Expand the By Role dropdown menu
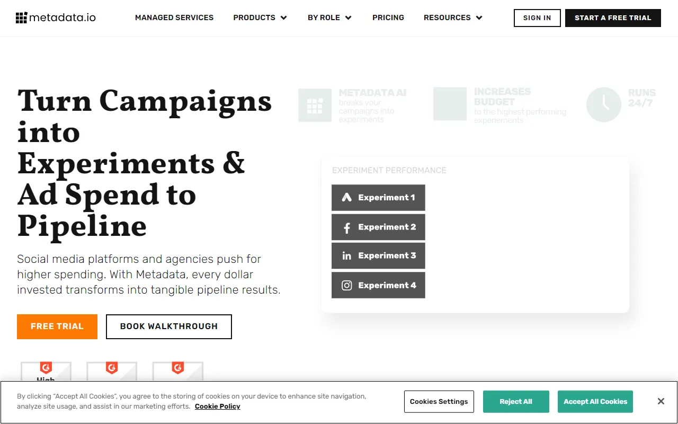 coord(329,17)
